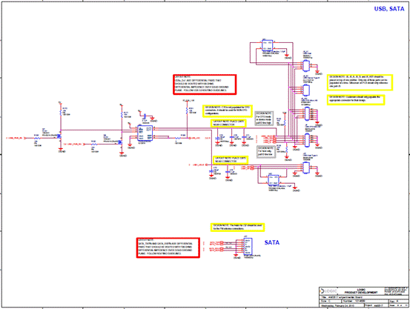This screenshot has width=410, height=309.
Task: Click the yellow note above the SATA connector
Action: (x=237, y=227)
